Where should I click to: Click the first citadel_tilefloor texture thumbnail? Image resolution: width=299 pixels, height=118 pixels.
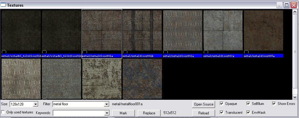click(21, 30)
